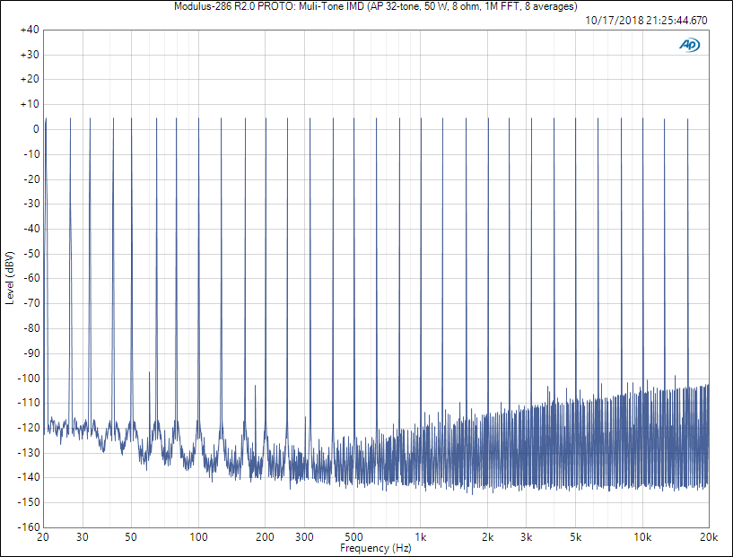
Task: Click the '5k' frequency axis tick label
Action: tap(575, 537)
